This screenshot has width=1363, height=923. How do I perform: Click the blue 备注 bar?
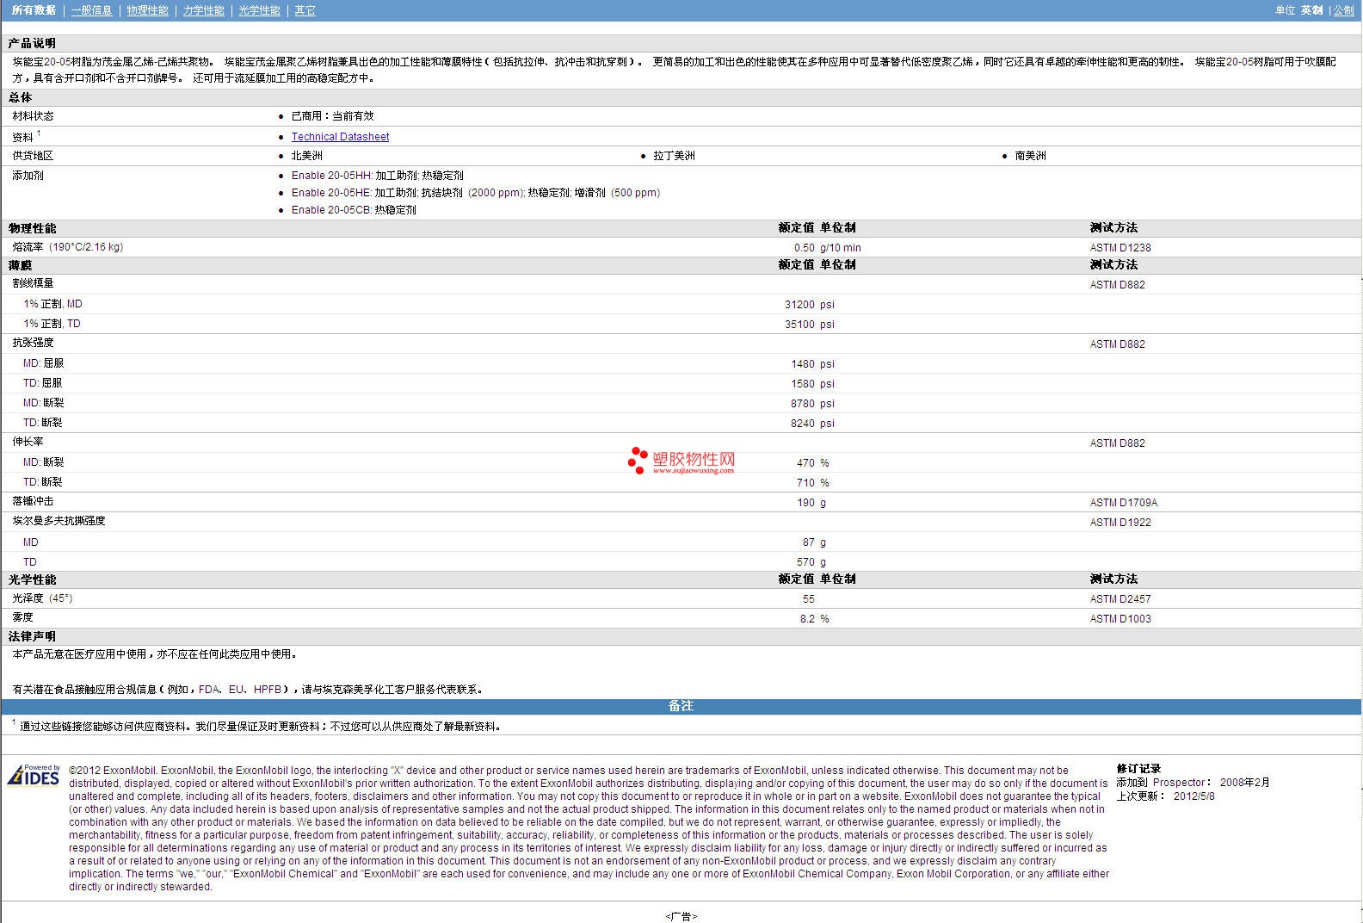click(x=681, y=706)
